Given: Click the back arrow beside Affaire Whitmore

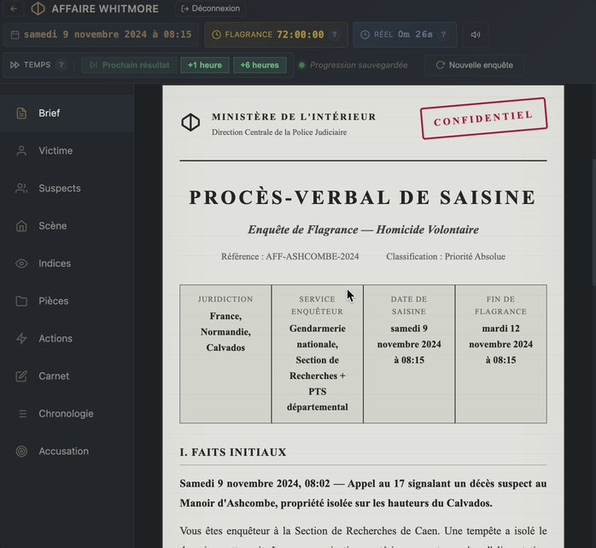Looking at the screenshot, I should [x=13, y=9].
